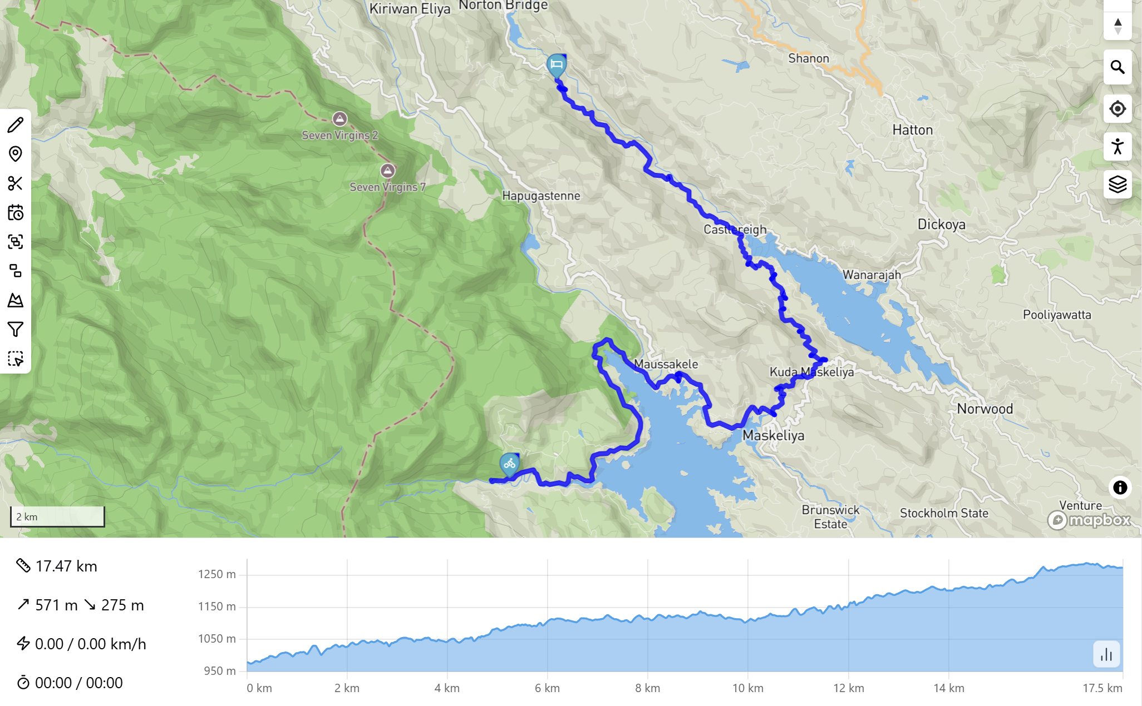
Task: Open the funnel filter tool
Action: (x=15, y=329)
